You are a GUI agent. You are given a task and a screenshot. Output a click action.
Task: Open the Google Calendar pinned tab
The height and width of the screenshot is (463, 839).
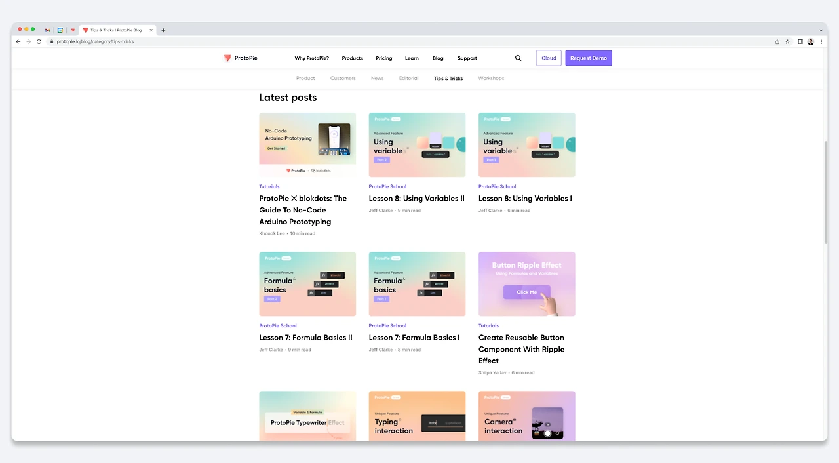[x=60, y=30]
